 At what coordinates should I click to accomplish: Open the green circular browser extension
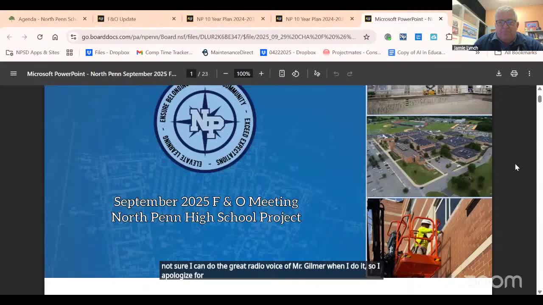coord(388,37)
